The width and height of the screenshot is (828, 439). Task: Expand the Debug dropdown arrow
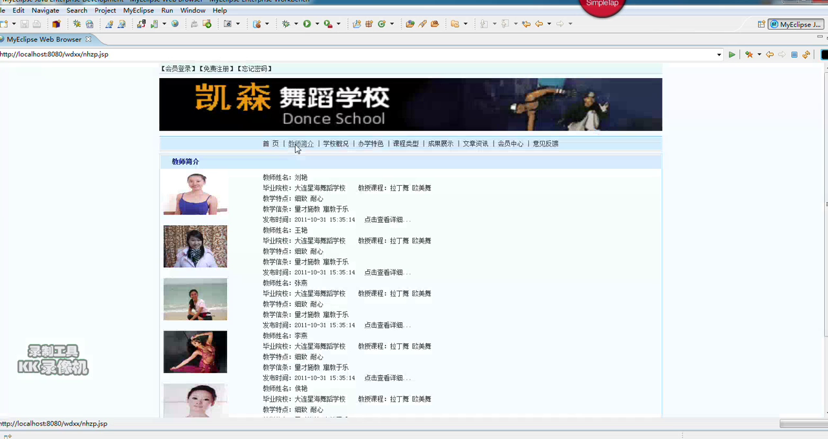point(296,24)
